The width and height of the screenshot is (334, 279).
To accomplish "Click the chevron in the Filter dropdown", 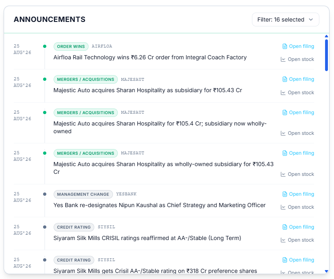I will pyautogui.click(x=311, y=19).
